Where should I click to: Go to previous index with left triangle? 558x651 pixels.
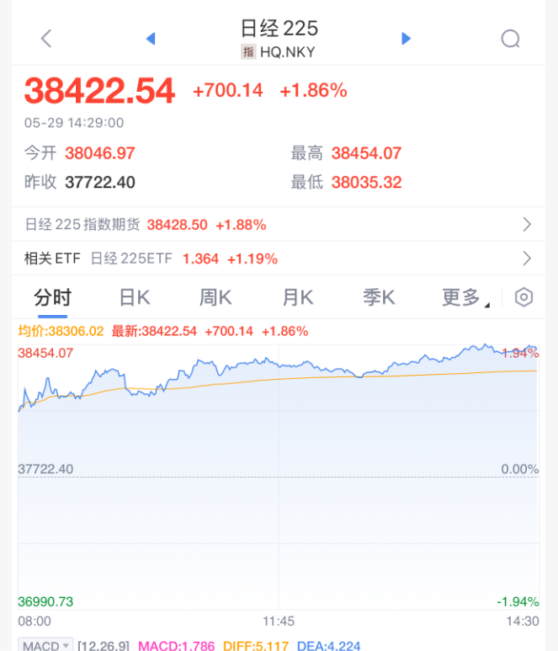click(x=151, y=38)
